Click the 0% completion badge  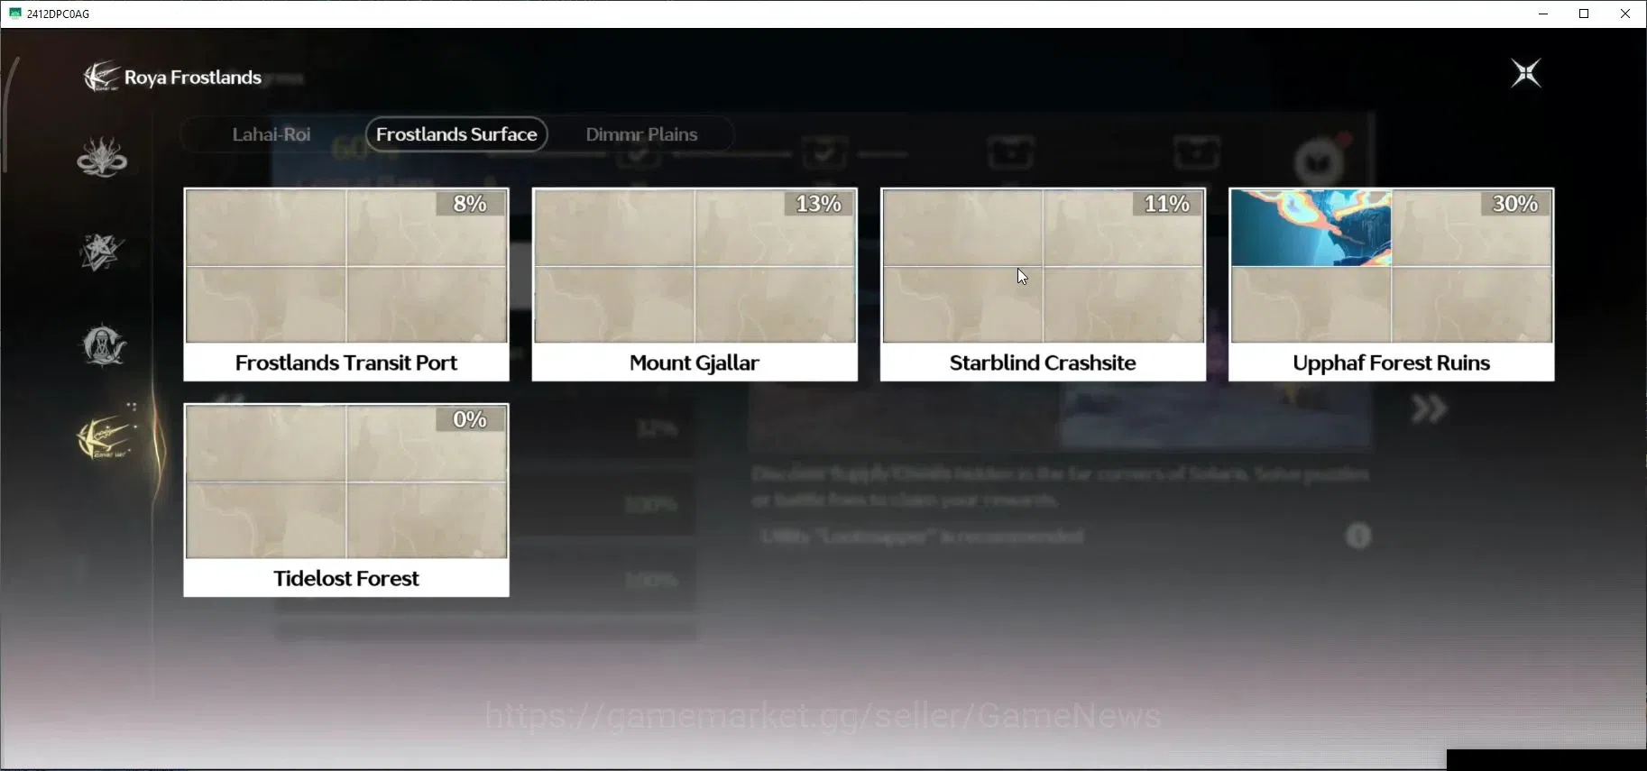coord(470,419)
